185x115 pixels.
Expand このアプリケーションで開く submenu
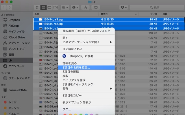click(x=86, y=42)
